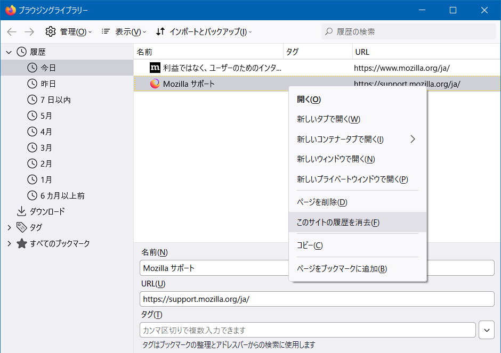The height and width of the screenshot is (353, 501).
Task: Select 4月 history entry
Action: tap(67, 132)
